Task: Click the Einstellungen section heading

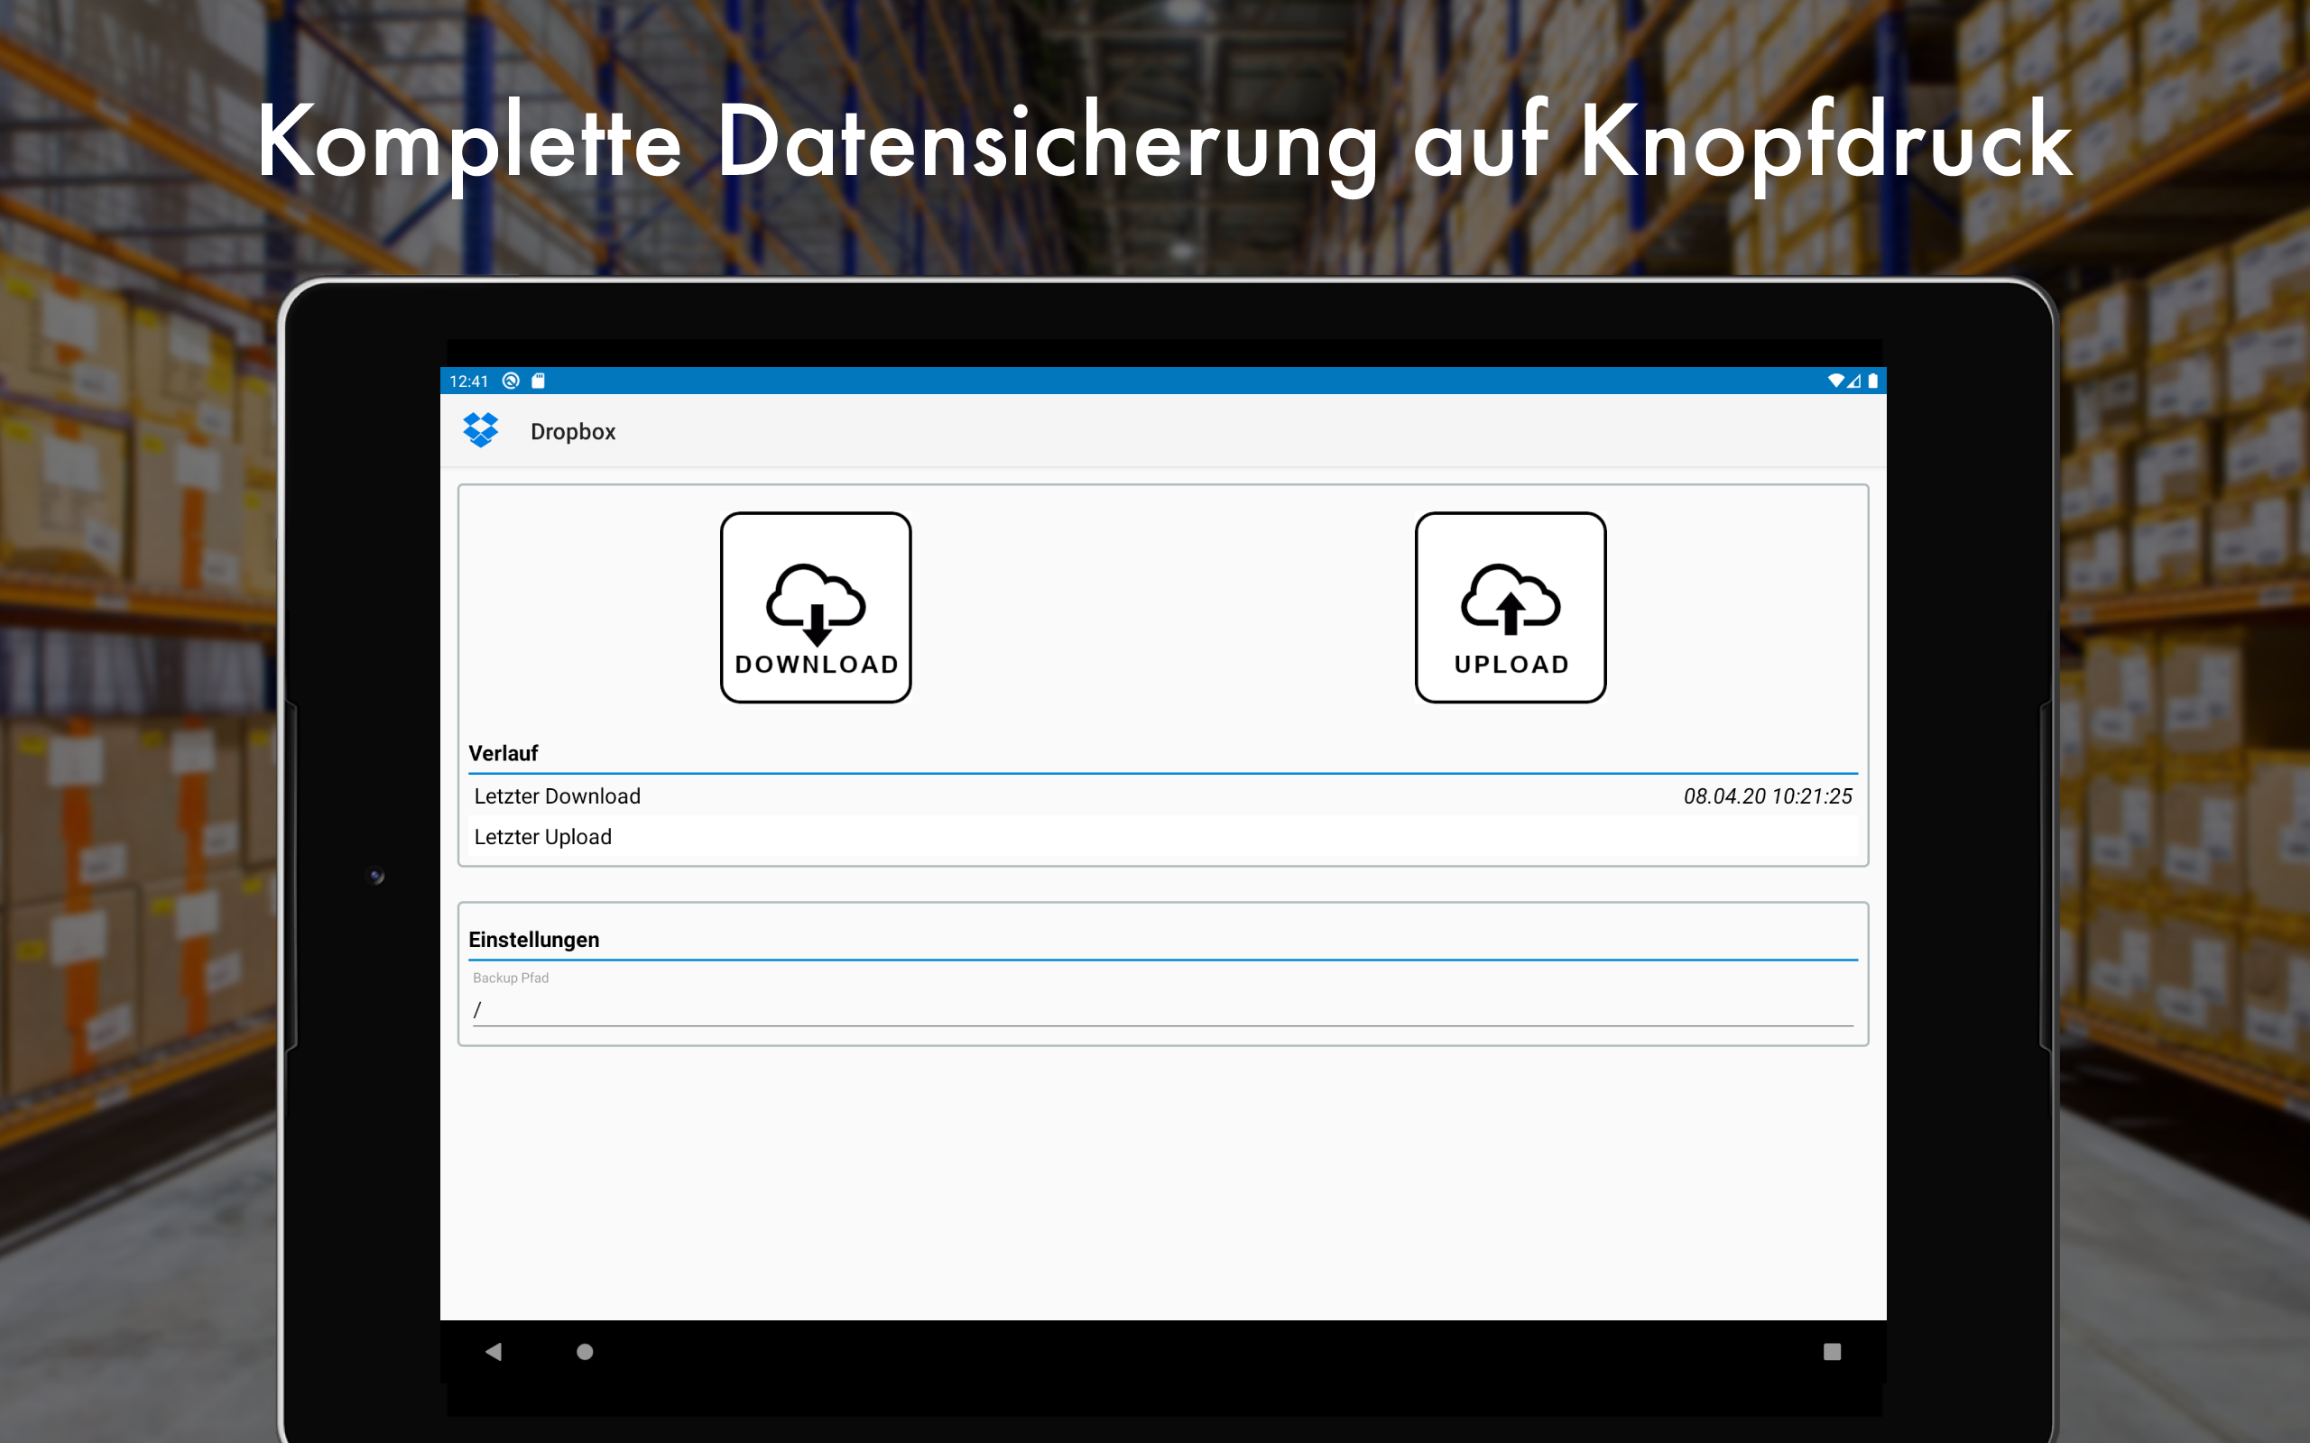Action: [x=533, y=939]
